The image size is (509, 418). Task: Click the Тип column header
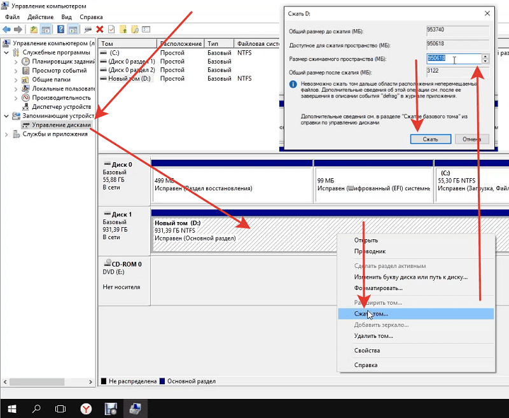pyautogui.click(x=219, y=43)
